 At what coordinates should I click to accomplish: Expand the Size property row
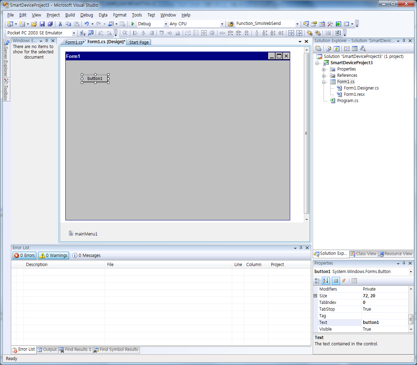click(315, 296)
